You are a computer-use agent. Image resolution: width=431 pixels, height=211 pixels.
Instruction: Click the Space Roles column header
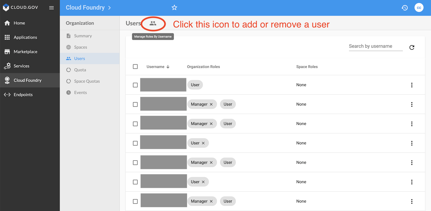coord(307,67)
